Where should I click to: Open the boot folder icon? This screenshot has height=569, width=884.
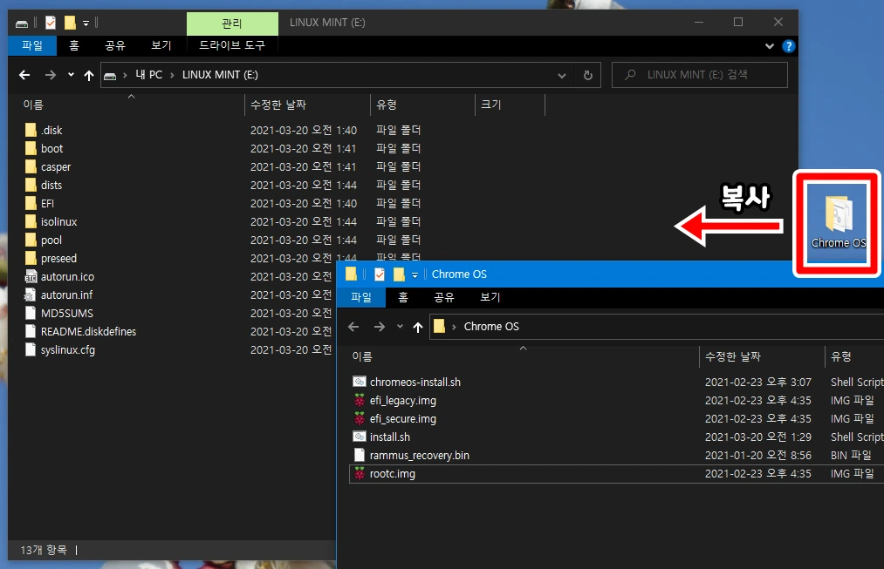[31, 149]
